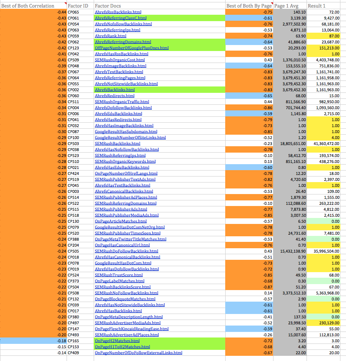Open AhrefsReferringDomains.html link
The image size is (346, 361).
[x=123, y=42]
